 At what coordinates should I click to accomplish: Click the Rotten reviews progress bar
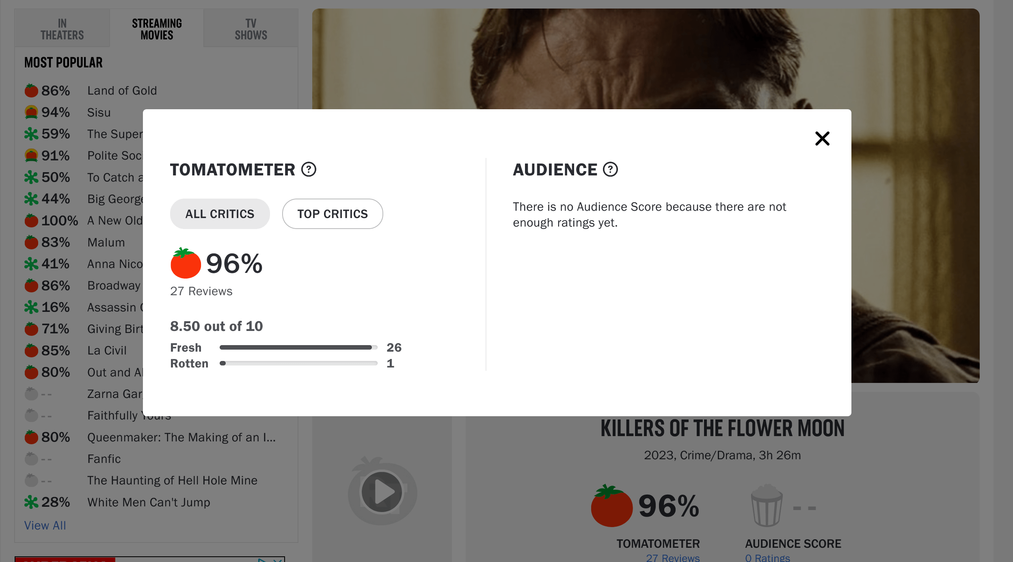click(298, 363)
